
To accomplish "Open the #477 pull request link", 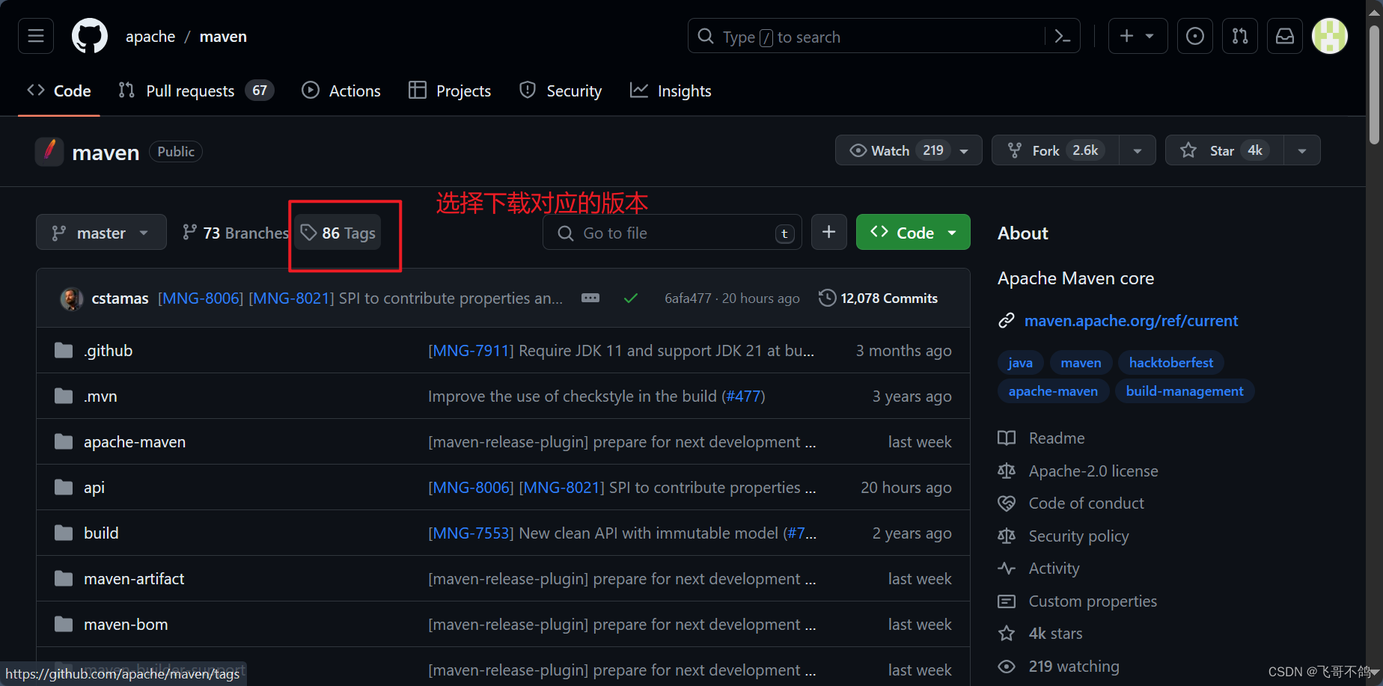I will tap(743, 396).
